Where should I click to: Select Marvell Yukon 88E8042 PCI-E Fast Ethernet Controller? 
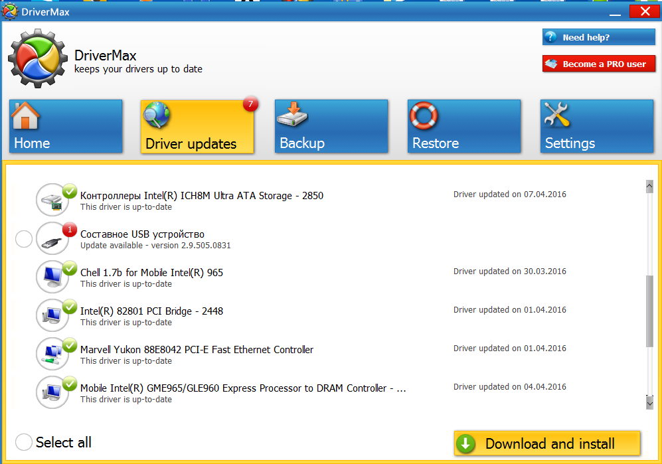[x=197, y=350]
